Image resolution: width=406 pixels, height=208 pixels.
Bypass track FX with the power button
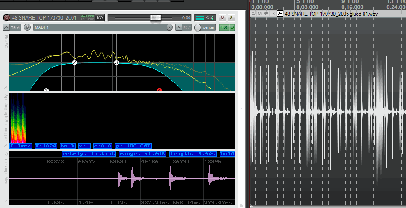point(232,27)
